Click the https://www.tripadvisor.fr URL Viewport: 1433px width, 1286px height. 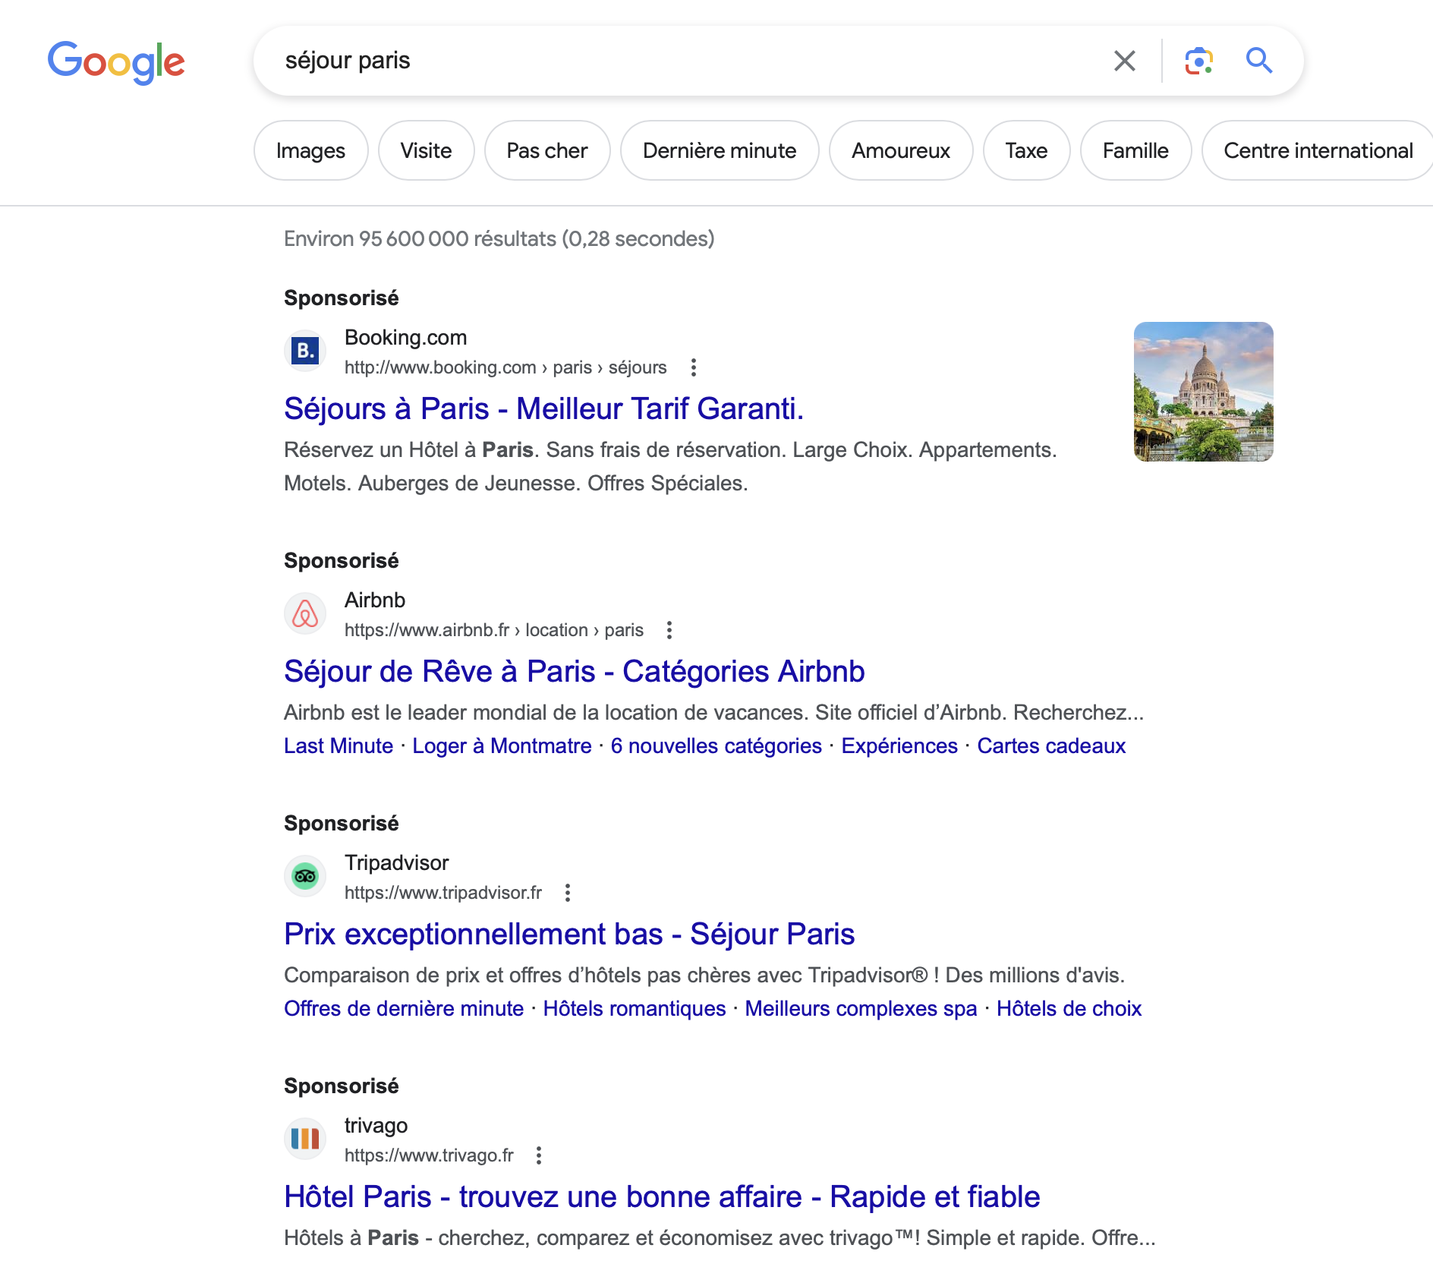point(443,893)
